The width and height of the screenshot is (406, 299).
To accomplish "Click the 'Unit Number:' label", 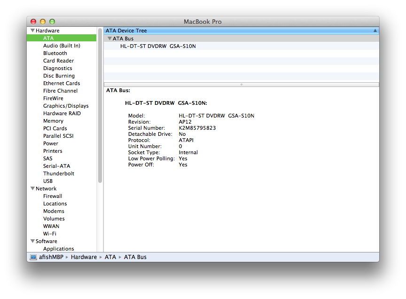I will [145, 146].
